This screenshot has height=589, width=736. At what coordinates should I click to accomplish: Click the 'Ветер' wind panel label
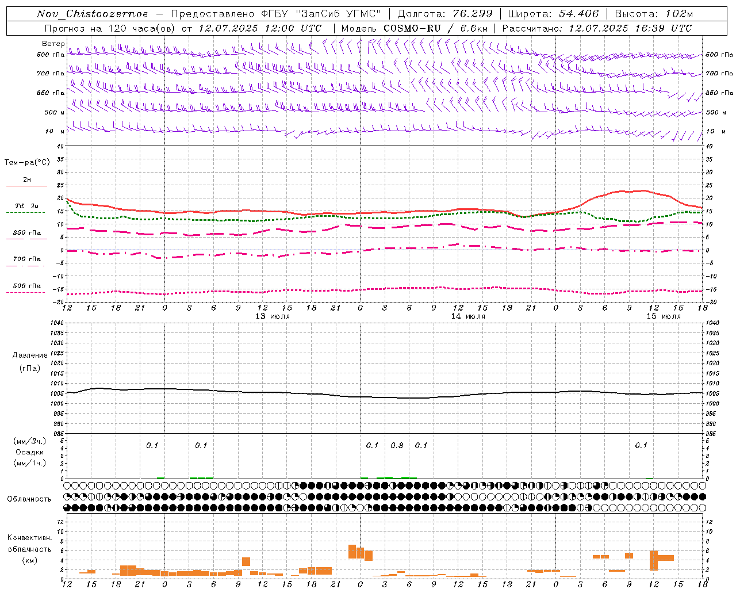tap(53, 44)
